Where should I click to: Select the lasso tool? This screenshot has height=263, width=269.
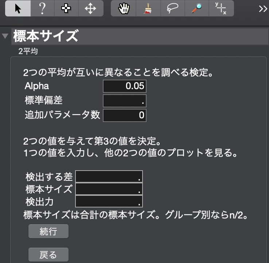[x=172, y=8]
